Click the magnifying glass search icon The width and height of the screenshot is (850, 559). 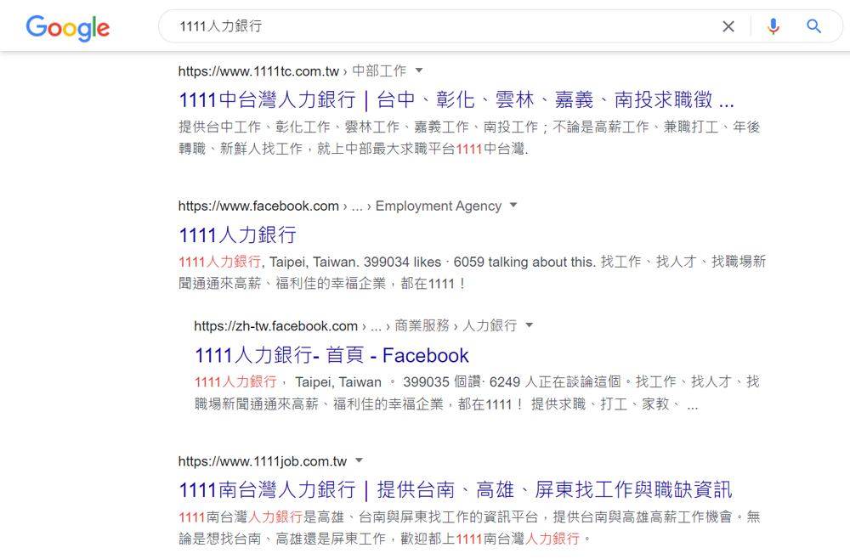coord(813,26)
